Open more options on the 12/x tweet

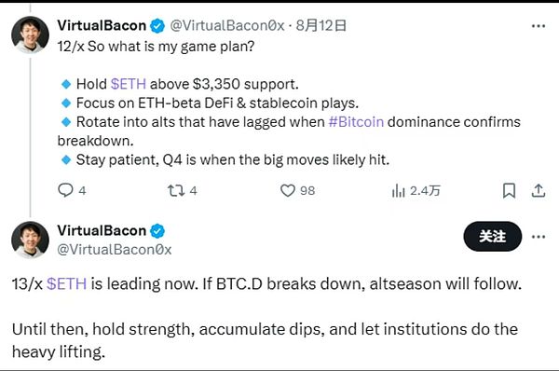[539, 26]
